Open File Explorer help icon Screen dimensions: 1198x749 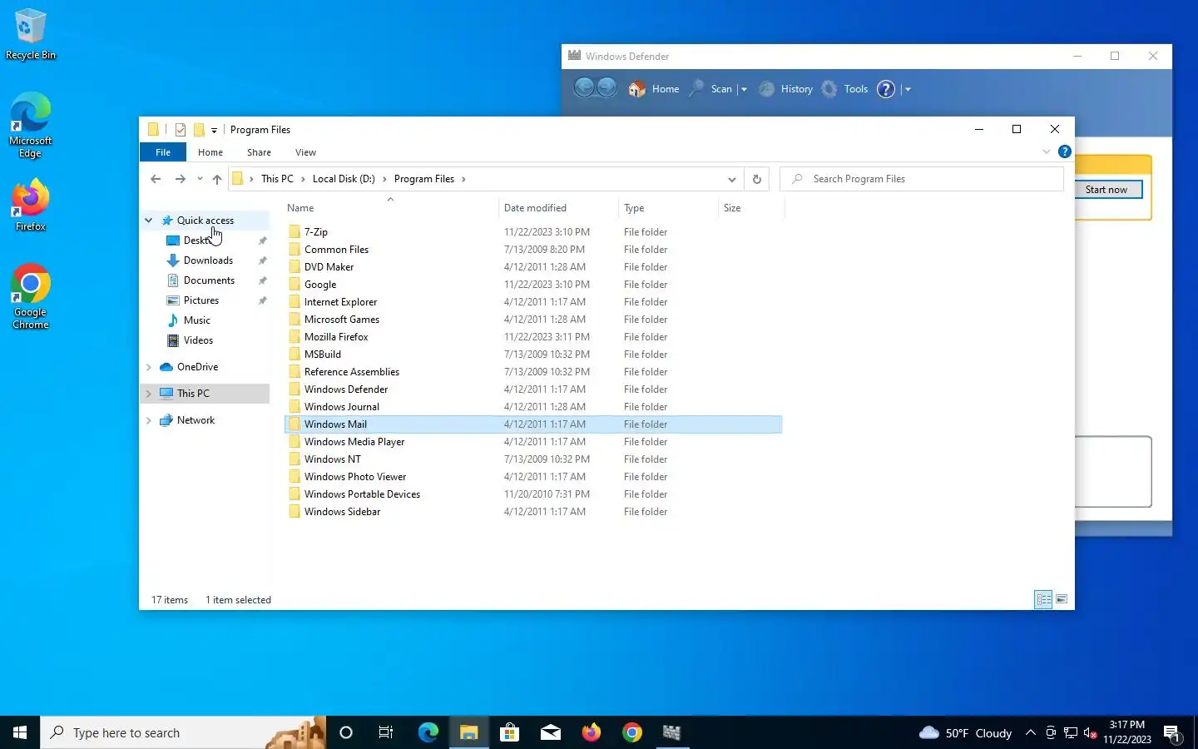point(1064,151)
